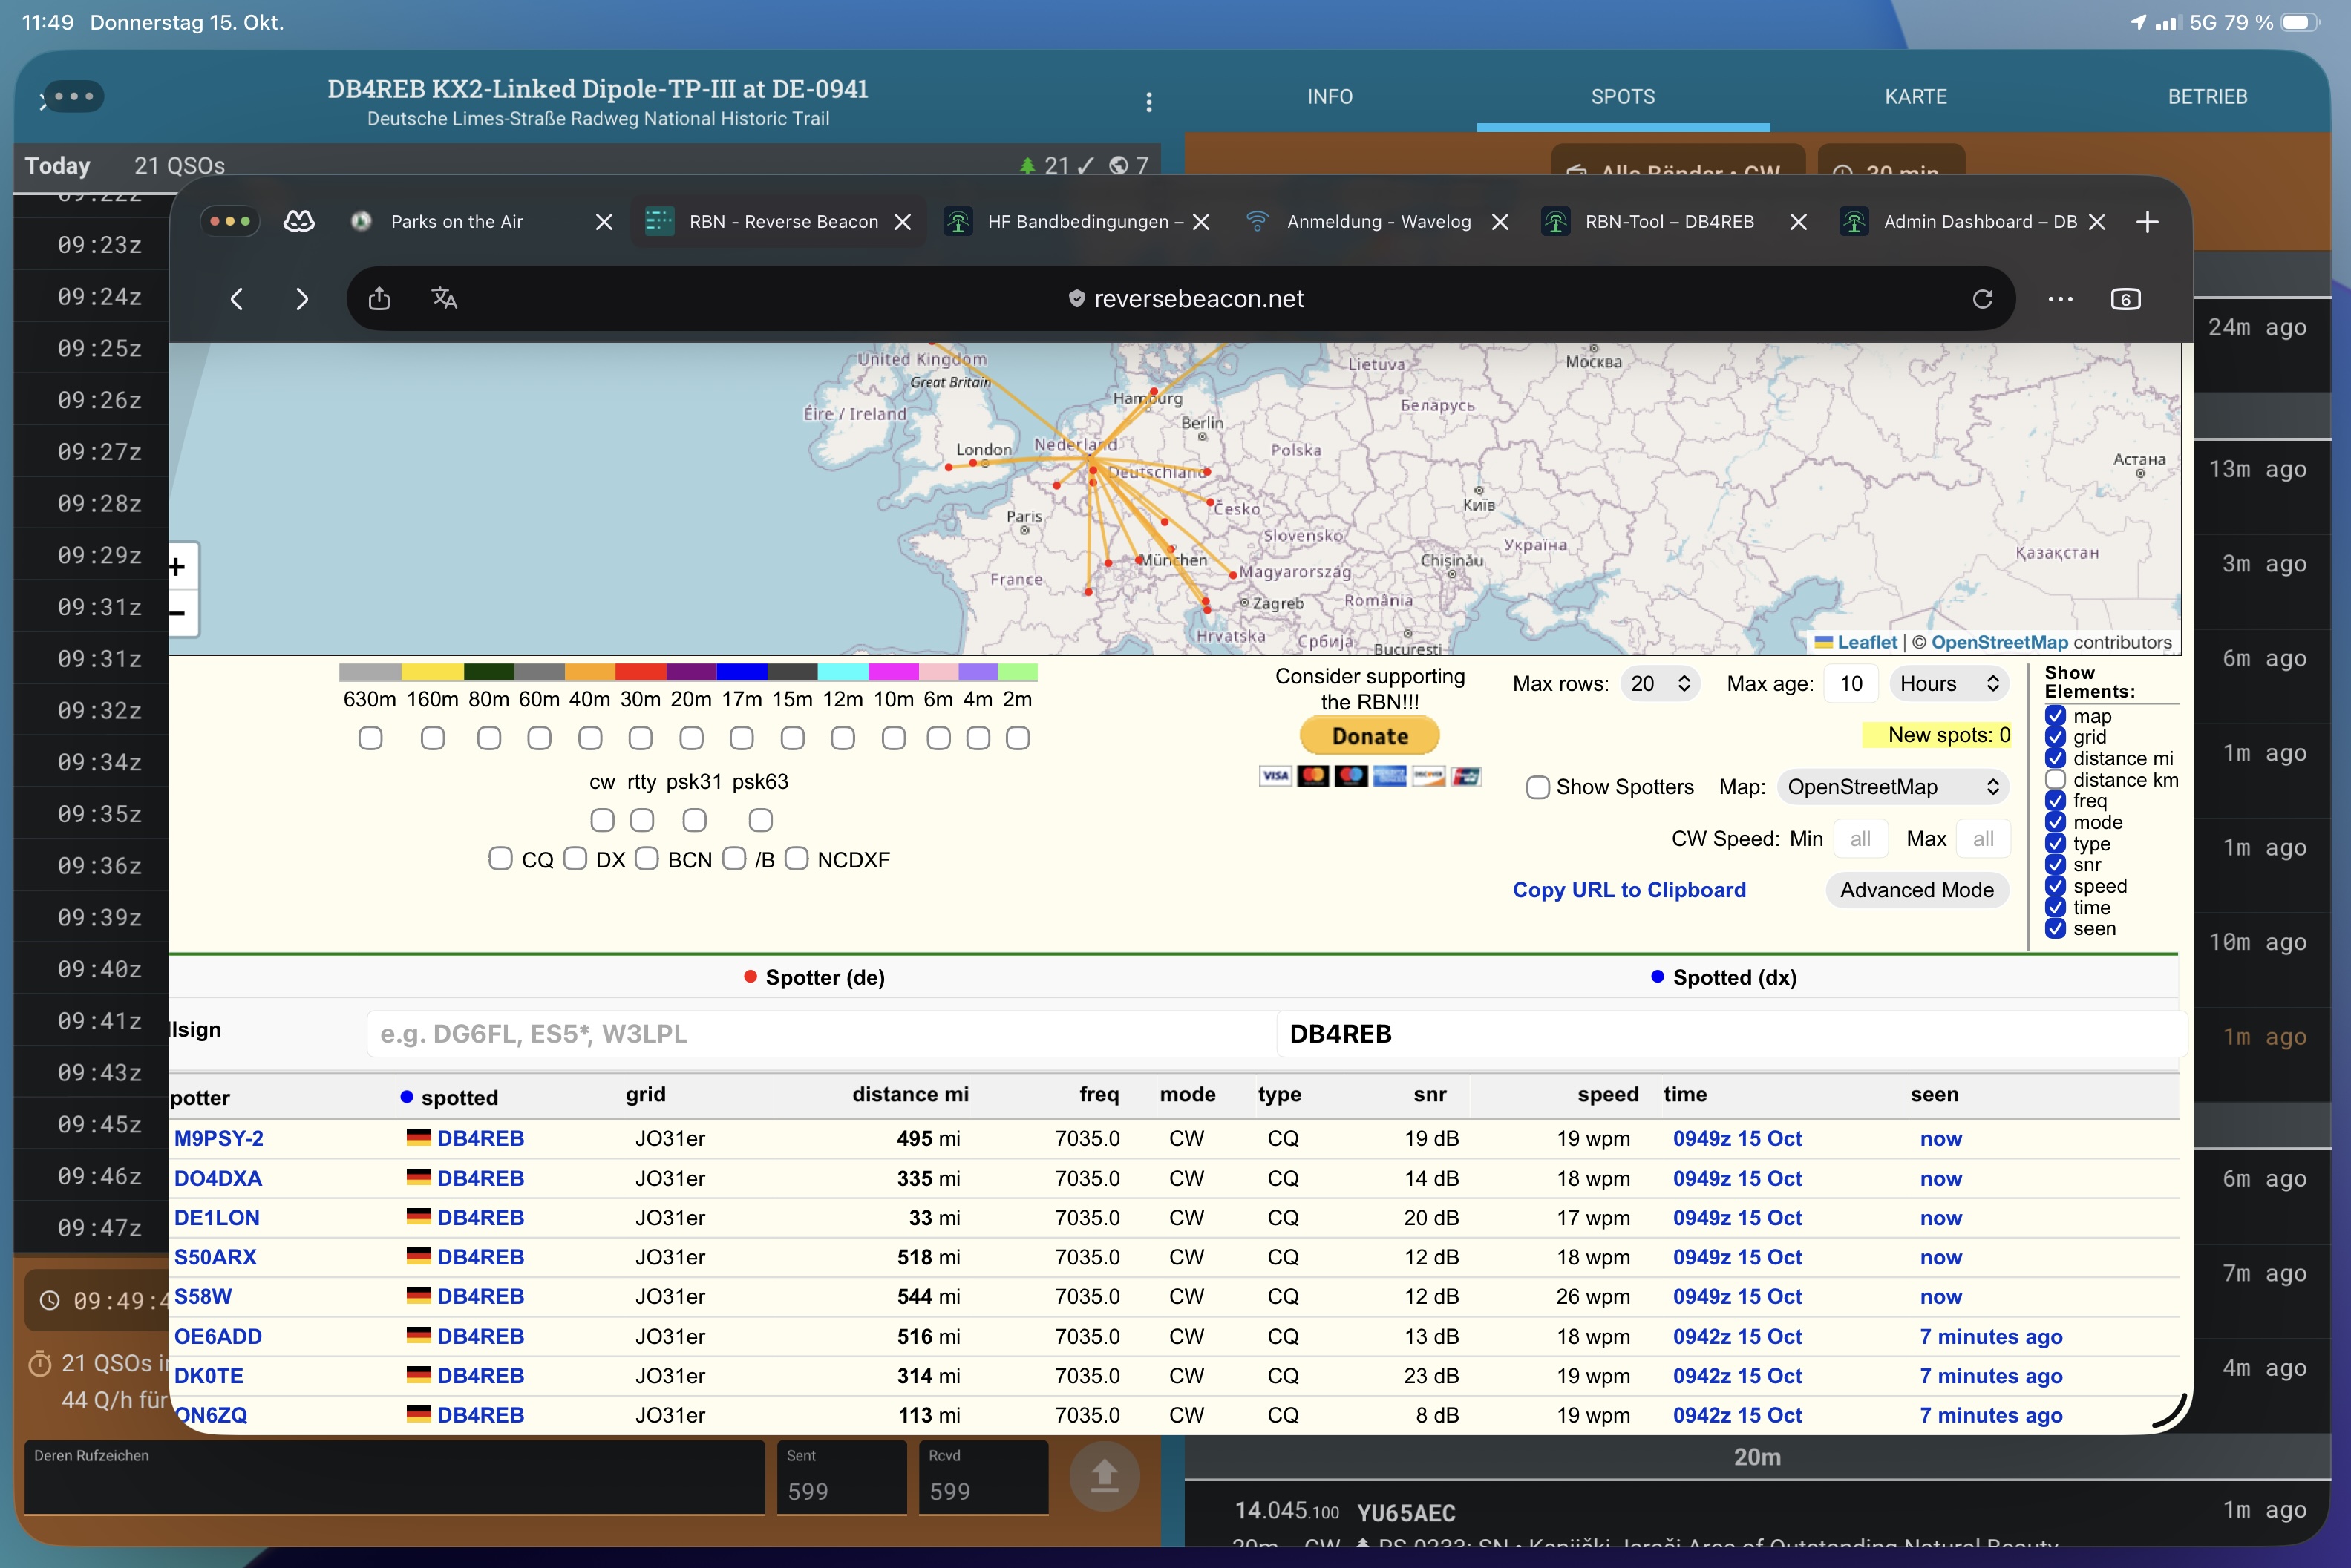The image size is (2351, 1568).
Task: Open the three-dot menu in logging app header
Action: tap(1148, 102)
